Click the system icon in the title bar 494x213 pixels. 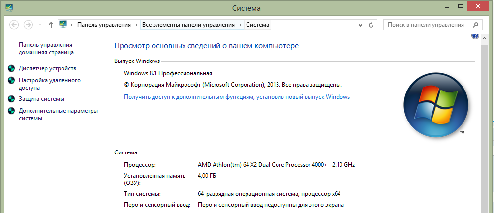click(x=9, y=7)
